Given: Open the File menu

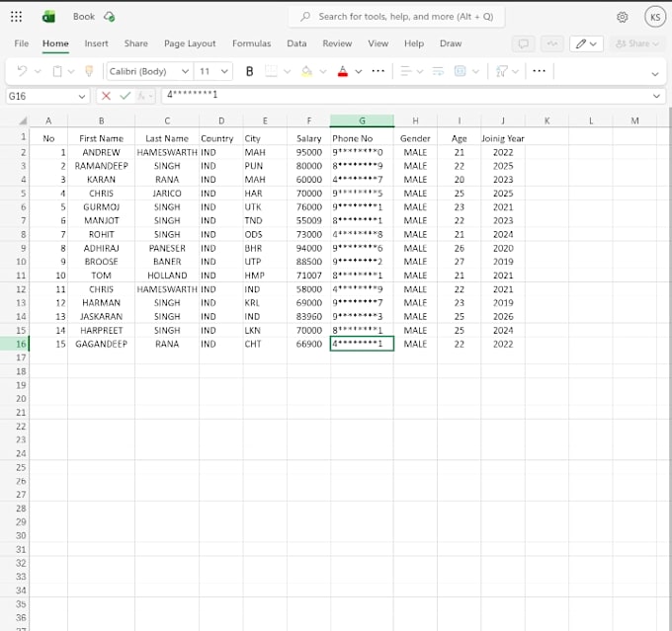Looking at the screenshot, I should click(22, 43).
